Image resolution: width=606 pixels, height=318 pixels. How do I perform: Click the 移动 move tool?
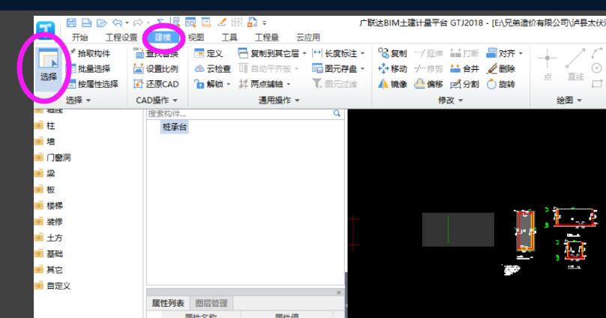[392, 69]
